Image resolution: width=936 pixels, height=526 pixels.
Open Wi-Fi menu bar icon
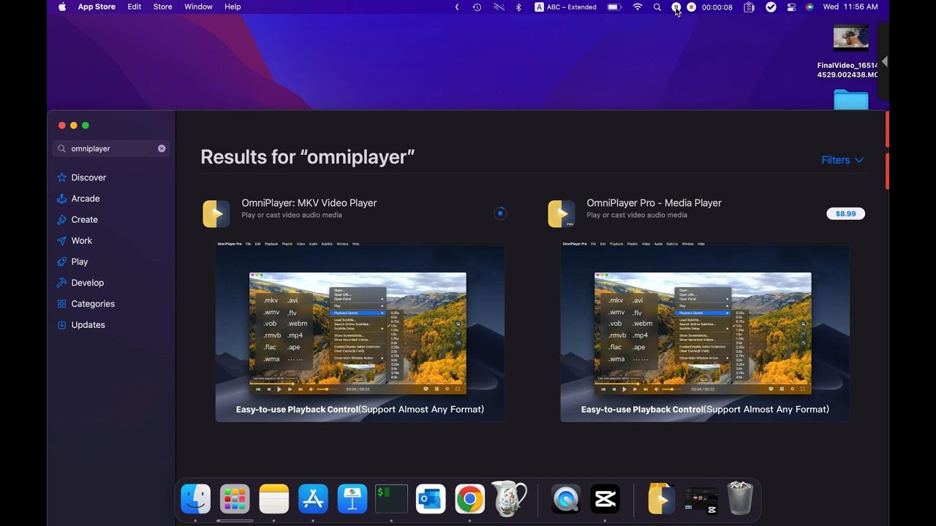pyautogui.click(x=638, y=7)
